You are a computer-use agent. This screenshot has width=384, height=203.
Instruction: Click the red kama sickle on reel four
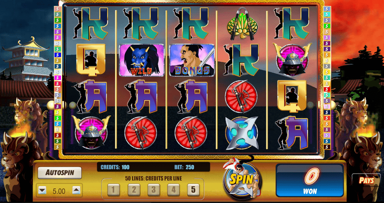coord(241,97)
